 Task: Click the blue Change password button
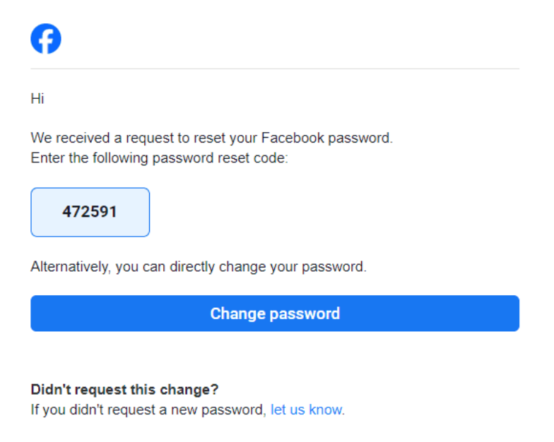click(x=275, y=313)
